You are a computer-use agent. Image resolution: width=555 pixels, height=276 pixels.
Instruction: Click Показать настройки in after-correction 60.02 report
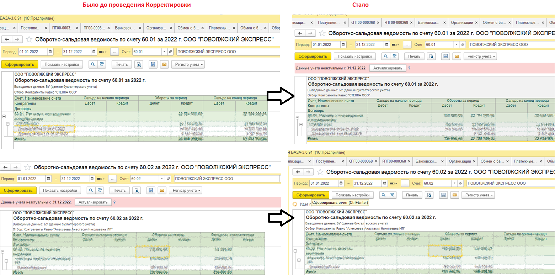[x=353, y=195]
